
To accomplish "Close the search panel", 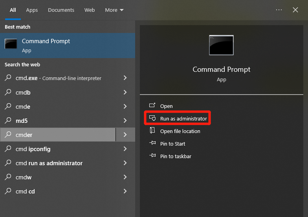I will (295, 10).
